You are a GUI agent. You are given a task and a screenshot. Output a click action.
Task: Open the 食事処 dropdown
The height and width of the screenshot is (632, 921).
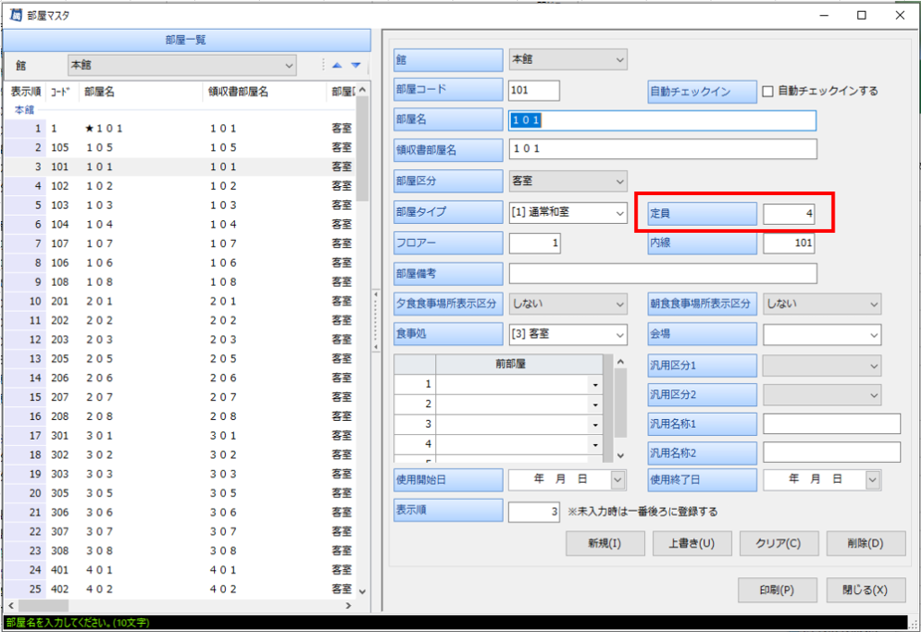tap(620, 334)
